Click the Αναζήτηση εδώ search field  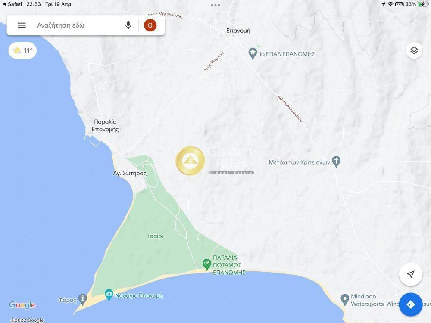(x=78, y=25)
